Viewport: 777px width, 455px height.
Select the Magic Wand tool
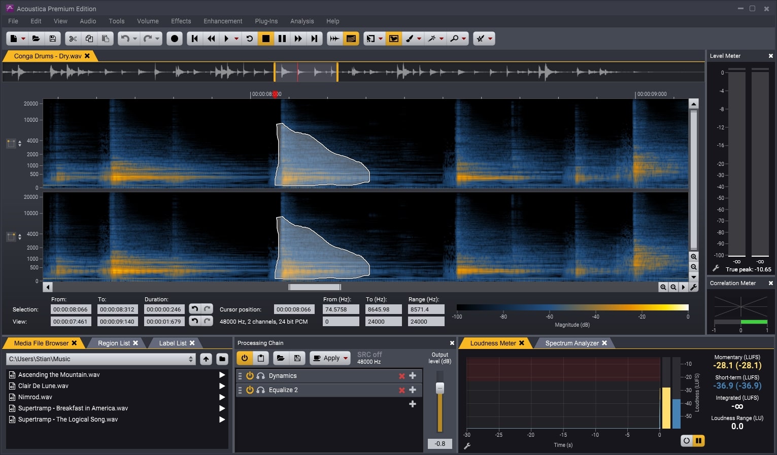tap(432, 38)
